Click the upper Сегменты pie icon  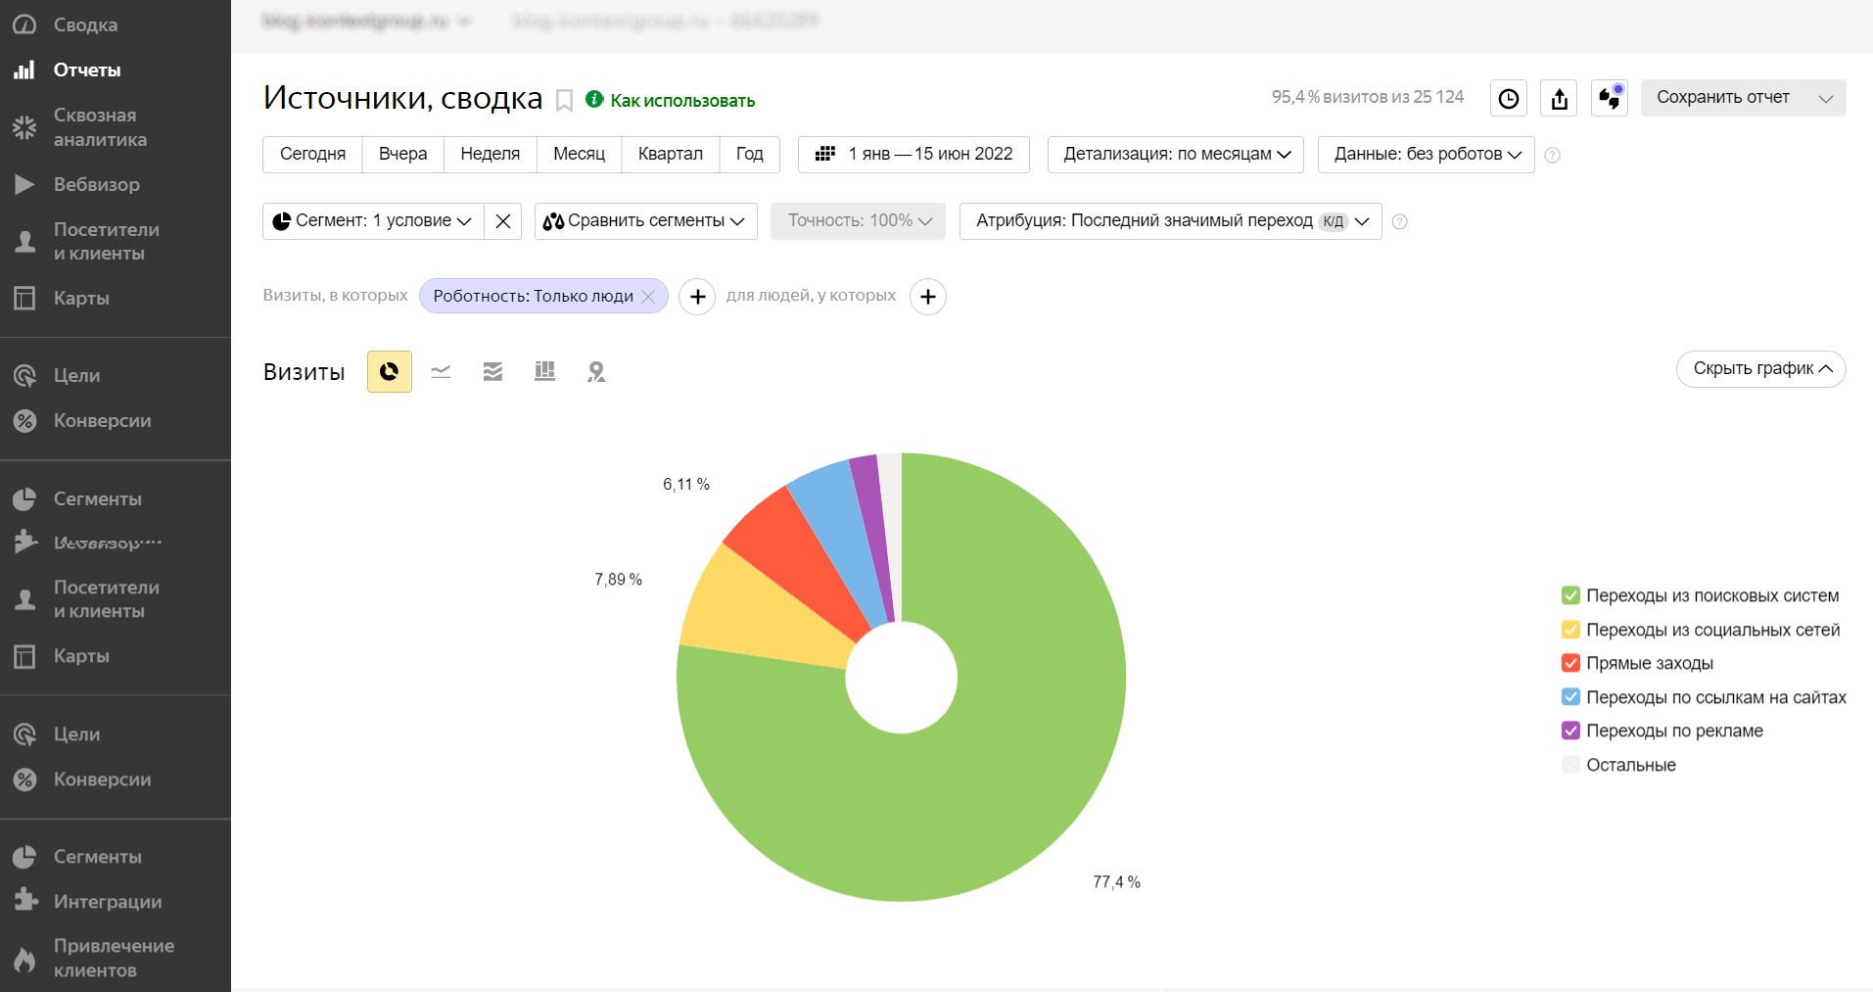(x=24, y=498)
